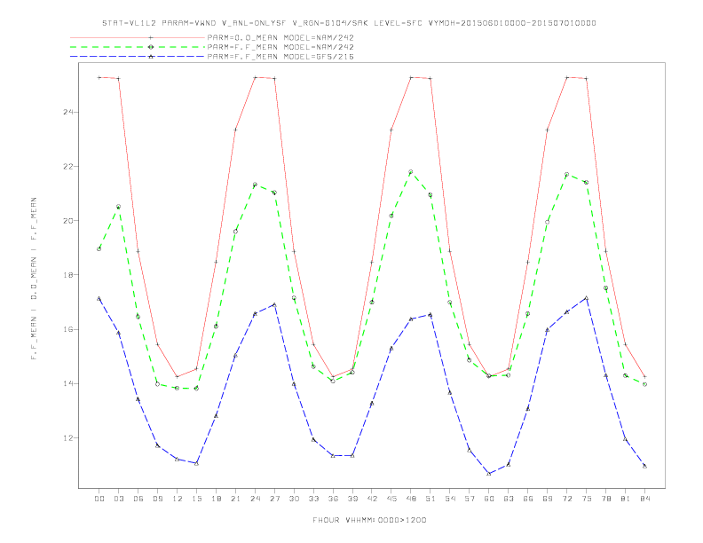Click x-axis tick label '24'
The height and width of the screenshot is (543, 703).
255,499
